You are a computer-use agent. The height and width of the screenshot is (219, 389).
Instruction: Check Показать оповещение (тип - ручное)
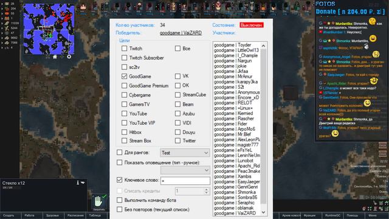[119, 162]
